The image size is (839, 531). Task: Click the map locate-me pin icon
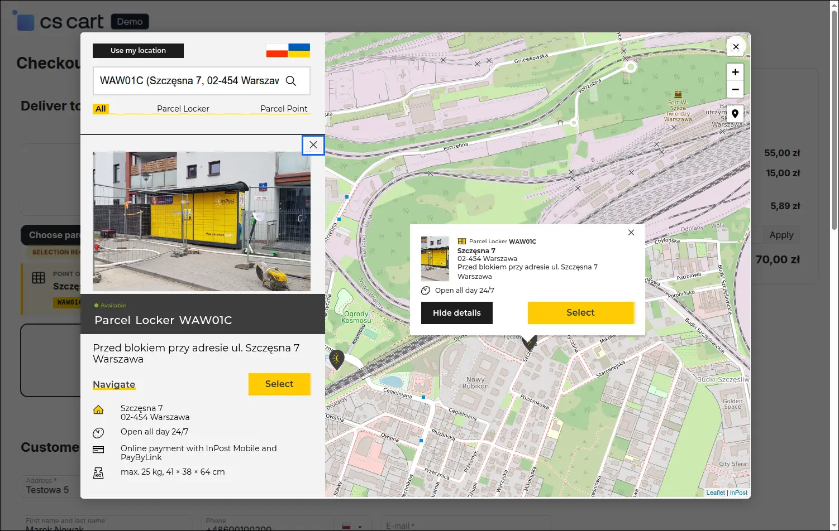(x=735, y=114)
